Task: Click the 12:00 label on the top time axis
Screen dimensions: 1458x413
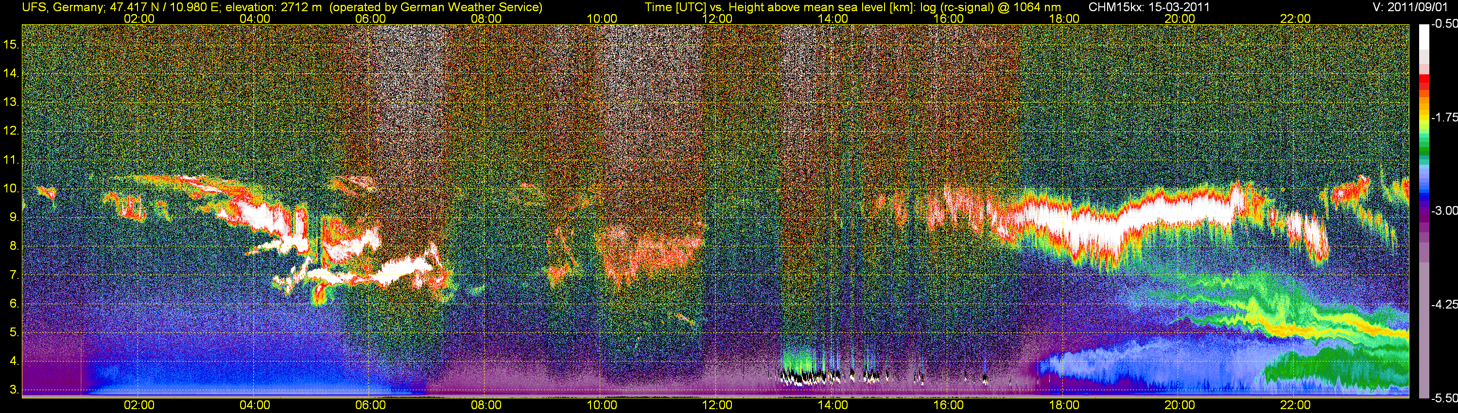Action: tap(717, 18)
